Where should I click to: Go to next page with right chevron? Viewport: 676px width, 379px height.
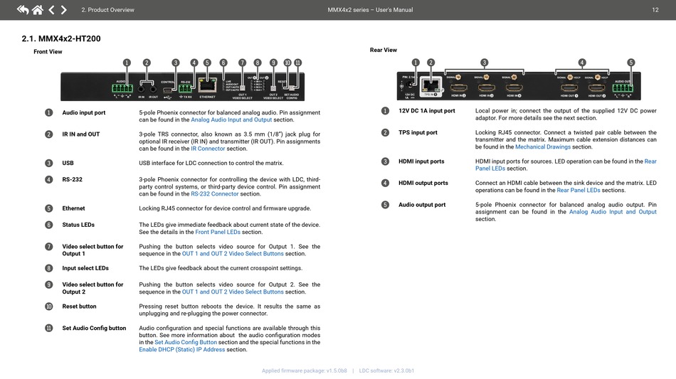coord(64,9)
